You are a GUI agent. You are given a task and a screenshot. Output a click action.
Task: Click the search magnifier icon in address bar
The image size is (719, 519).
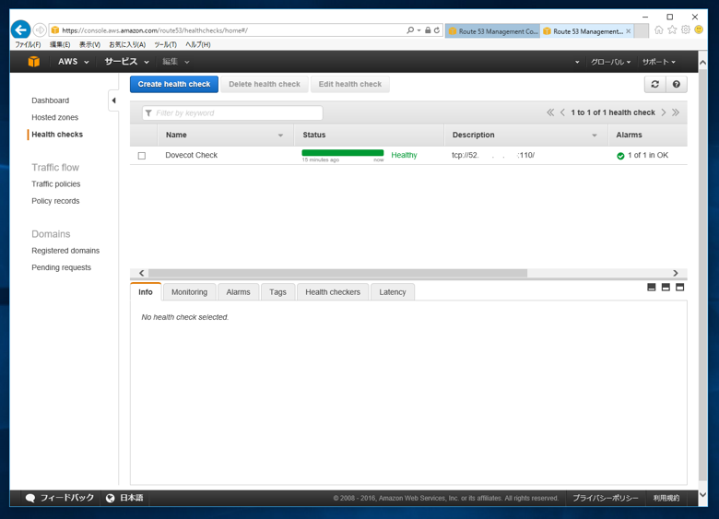410,30
